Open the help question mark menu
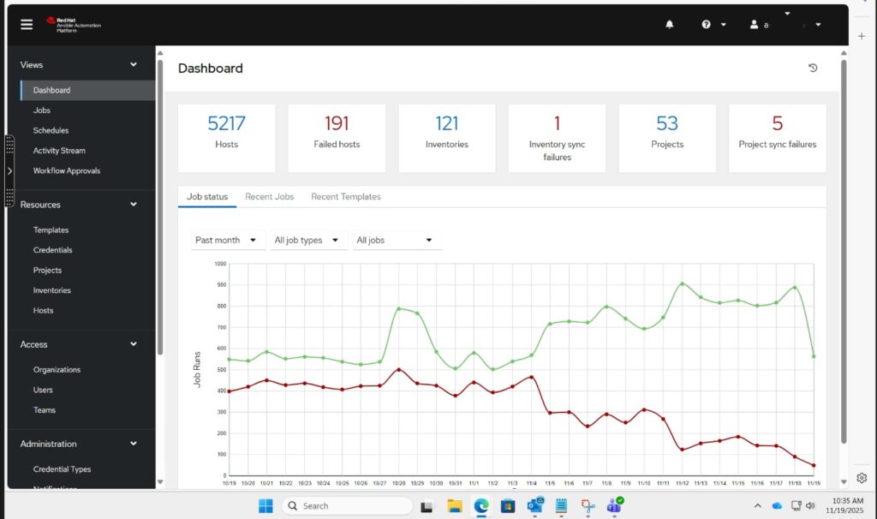 coord(707,24)
